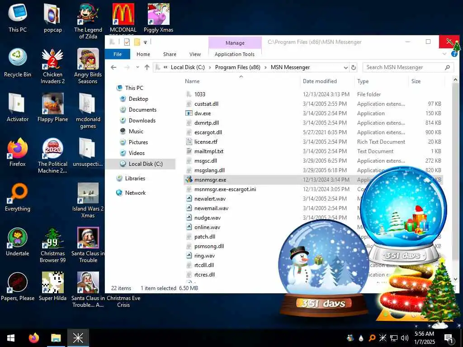
Task: Switch to the View ribbon tab
Action: click(195, 54)
